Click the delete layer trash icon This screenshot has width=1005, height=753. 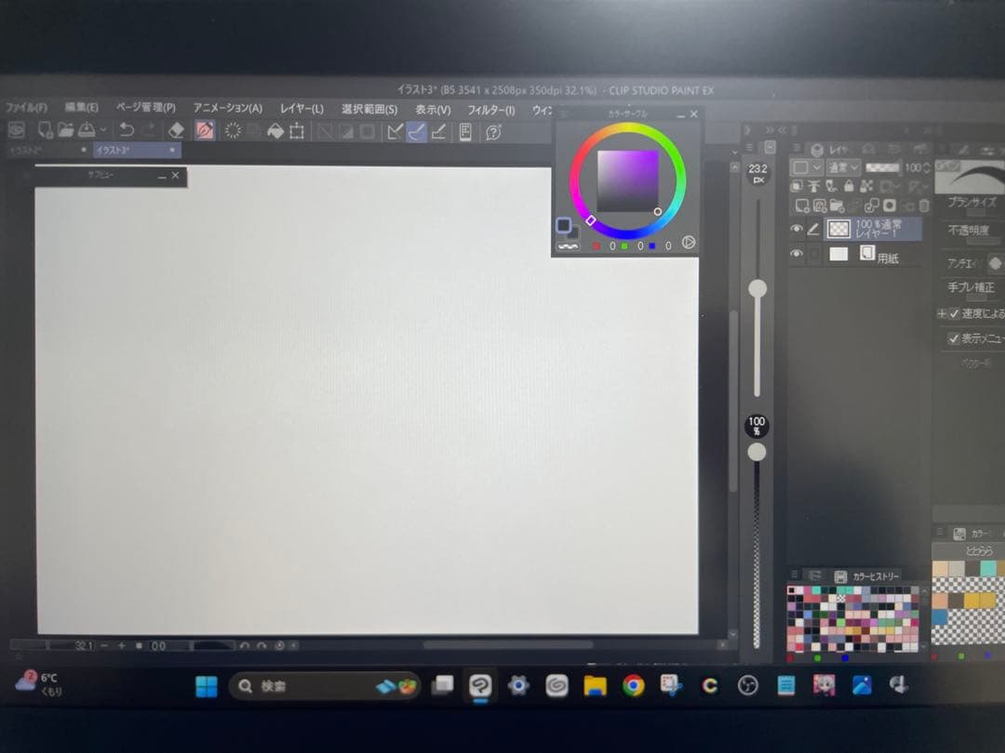click(923, 205)
